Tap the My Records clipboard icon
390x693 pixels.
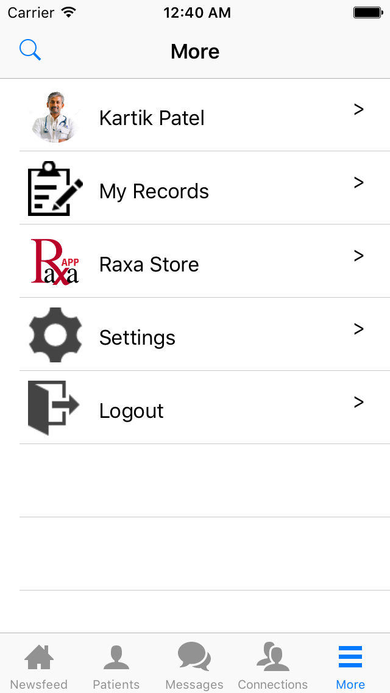[55, 189]
